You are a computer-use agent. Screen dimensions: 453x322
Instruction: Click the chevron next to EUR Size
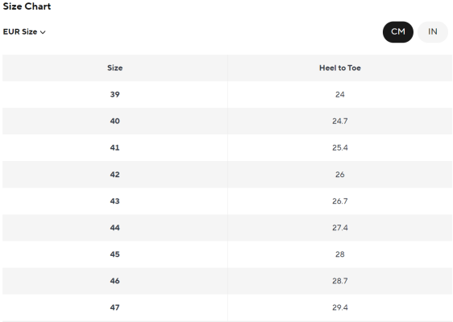pyautogui.click(x=43, y=32)
